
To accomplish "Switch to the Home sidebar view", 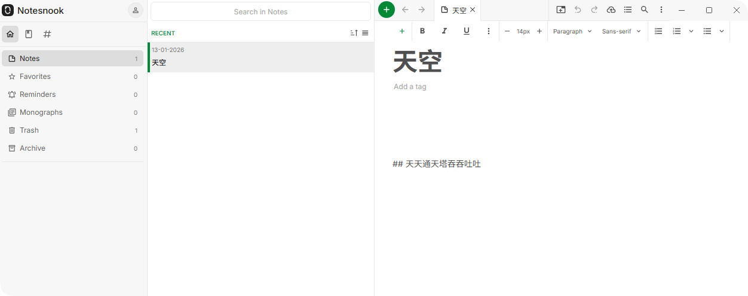I will [x=10, y=34].
